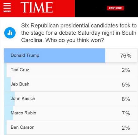Click the light blue bar in John Kasich row
The height and width of the screenshot is (135, 138).
[9, 99]
